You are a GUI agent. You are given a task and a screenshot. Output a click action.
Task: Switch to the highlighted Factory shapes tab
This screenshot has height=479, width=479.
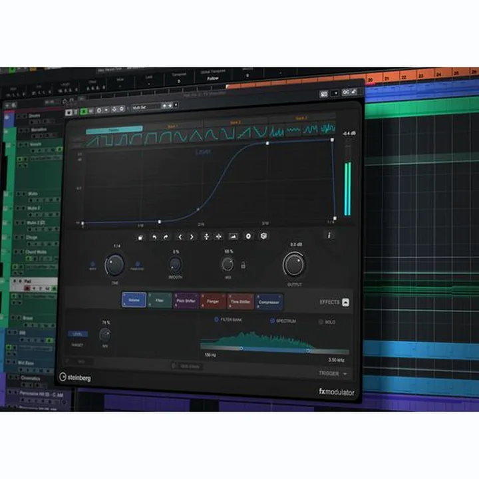[x=114, y=130]
